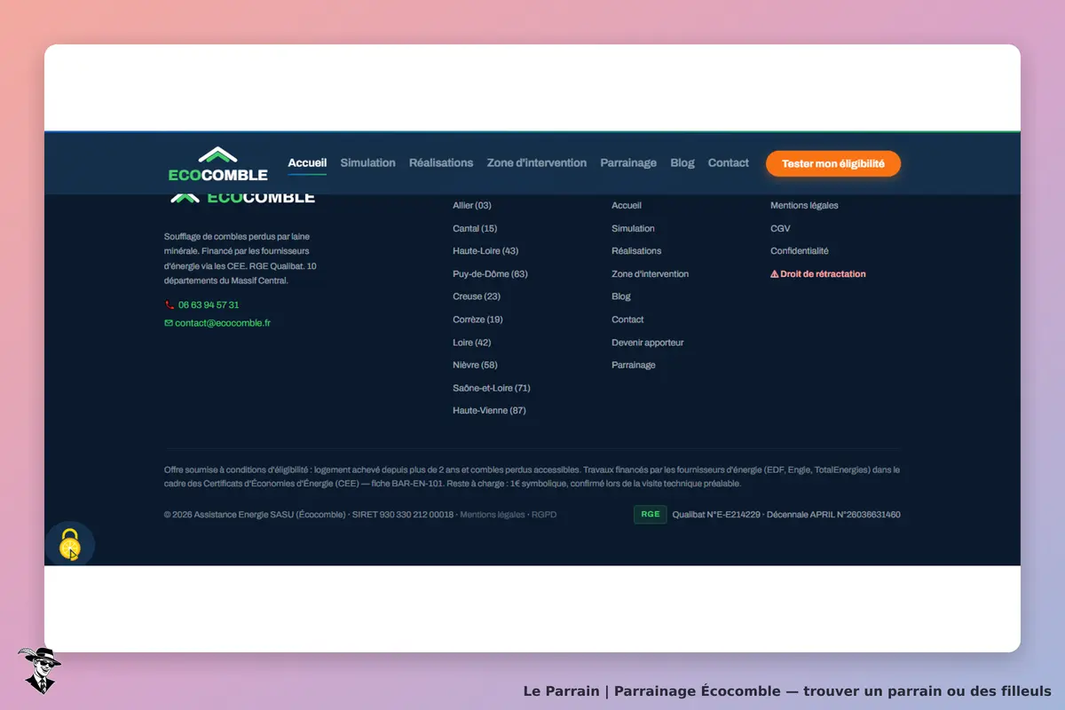Image resolution: width=1065 pixels, height=710 pixels.
Task: Click the Qualibat N°E-E214229 text
Action: coord(716,515)
